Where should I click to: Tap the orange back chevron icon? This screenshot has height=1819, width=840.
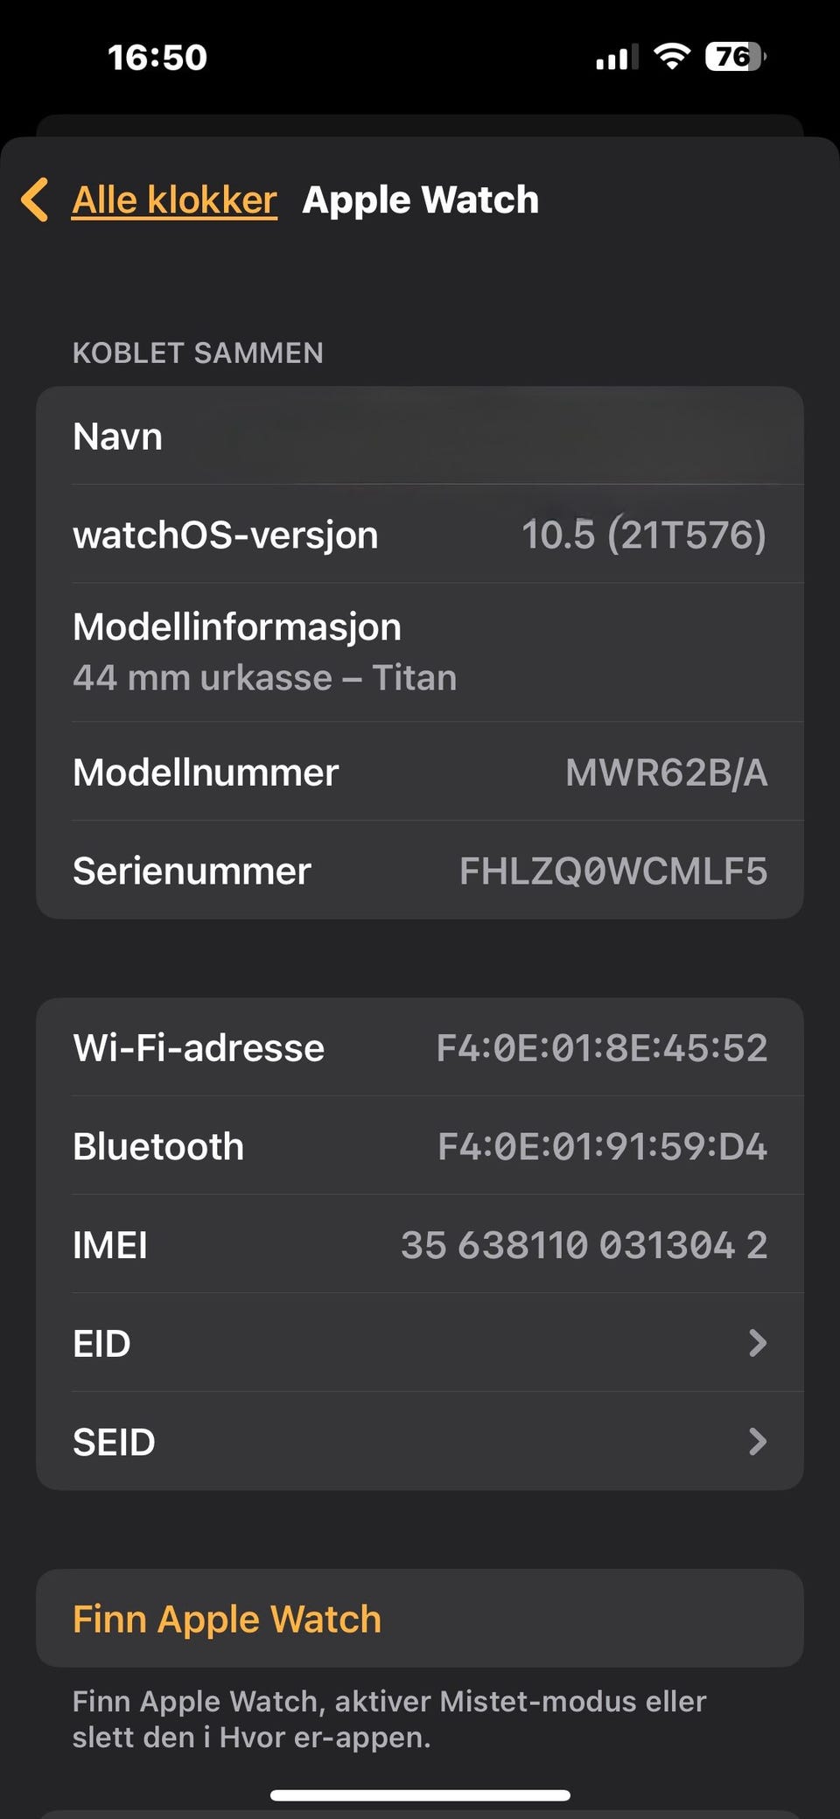(x=35, y=199)
